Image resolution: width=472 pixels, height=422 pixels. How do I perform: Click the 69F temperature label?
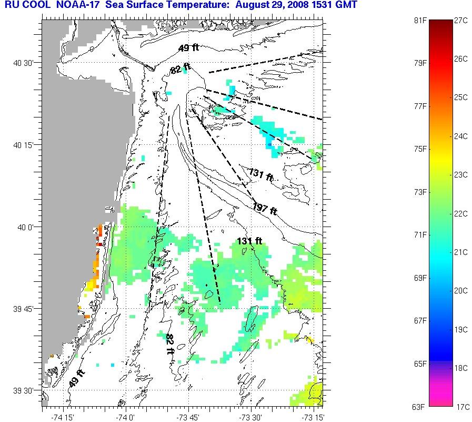tap(420, 278)
